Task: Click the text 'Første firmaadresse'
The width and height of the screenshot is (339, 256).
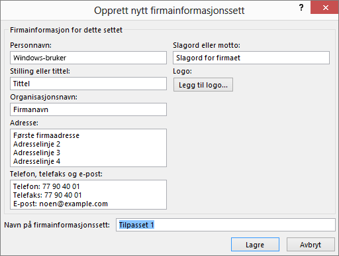Action: [46, 135]
